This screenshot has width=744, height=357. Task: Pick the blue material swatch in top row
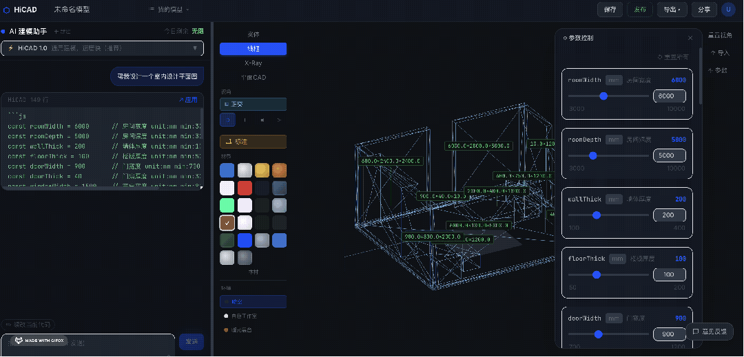[227, 171]
